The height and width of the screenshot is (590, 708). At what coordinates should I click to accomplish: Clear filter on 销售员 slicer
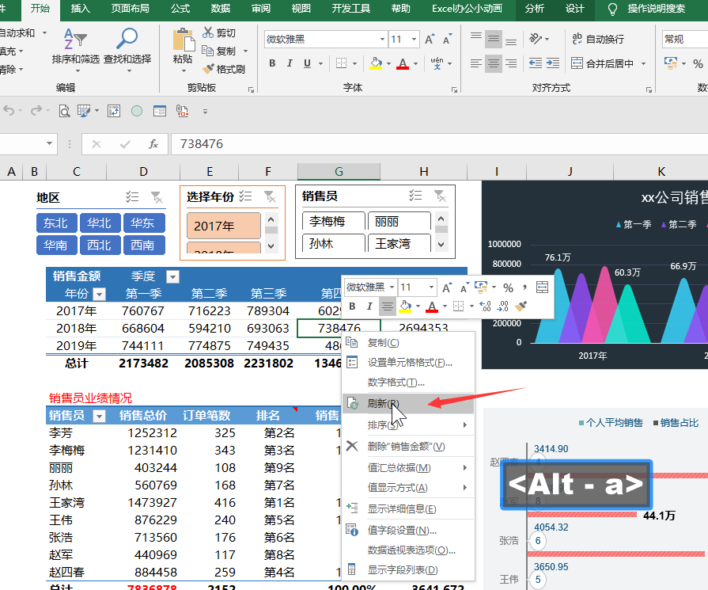[440, 196]
